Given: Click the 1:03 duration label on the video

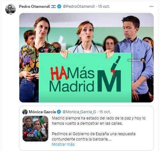Looking at the screenshot, I should click(x=30, y=136).
